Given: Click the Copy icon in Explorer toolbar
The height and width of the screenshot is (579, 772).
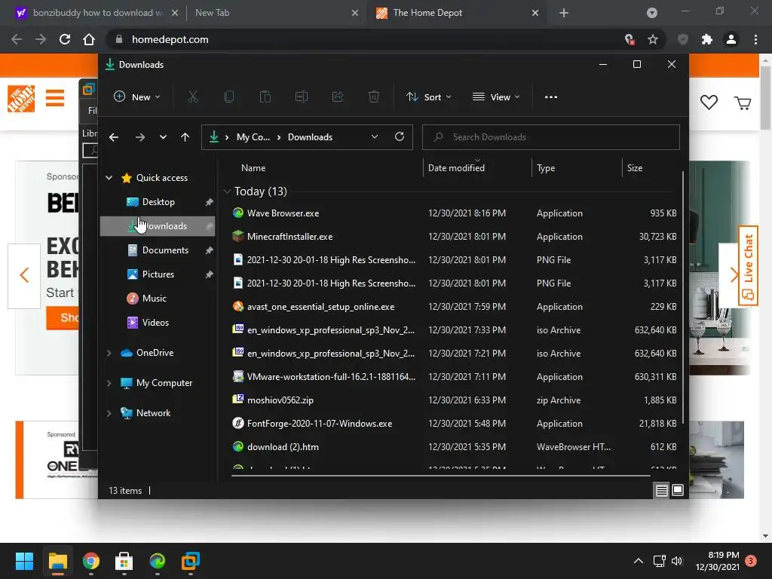Looking at the screenshot, I should (x=229, y=97).
